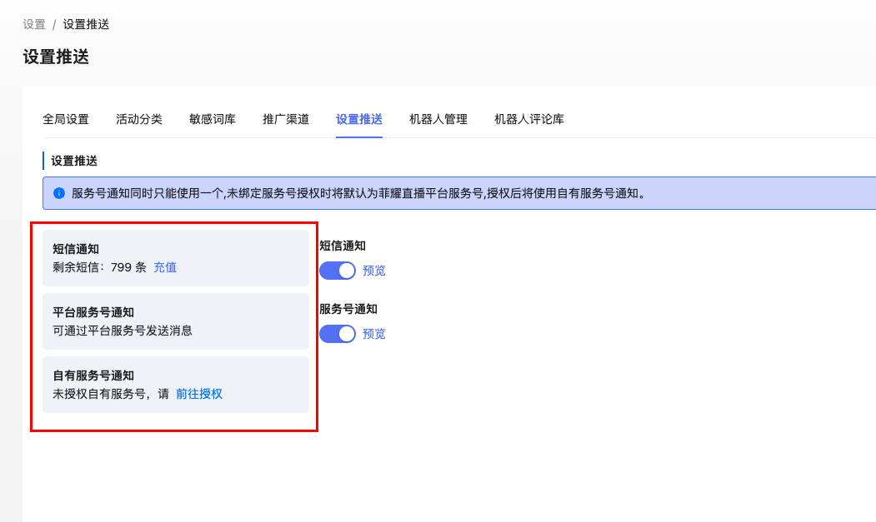This screenshot has width=876, height=522.
Task: Click the 前往授权 link
Action: 199,394
